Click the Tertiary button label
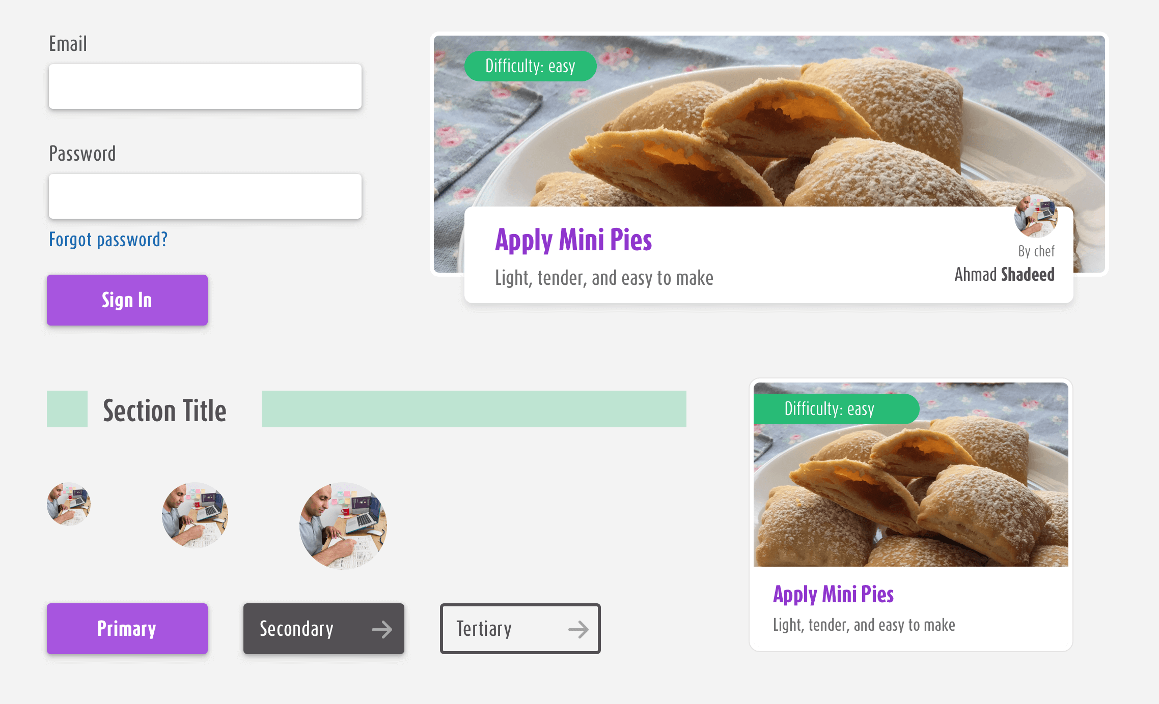Image resolution: width=1159 pixels, height=704 pixels. [484, 629]
